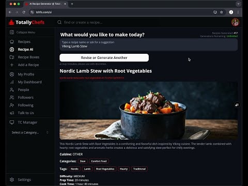The image size is (248, 186).
Task: Click the Difficulty: MEDIUM text
Action: (72, 176)
